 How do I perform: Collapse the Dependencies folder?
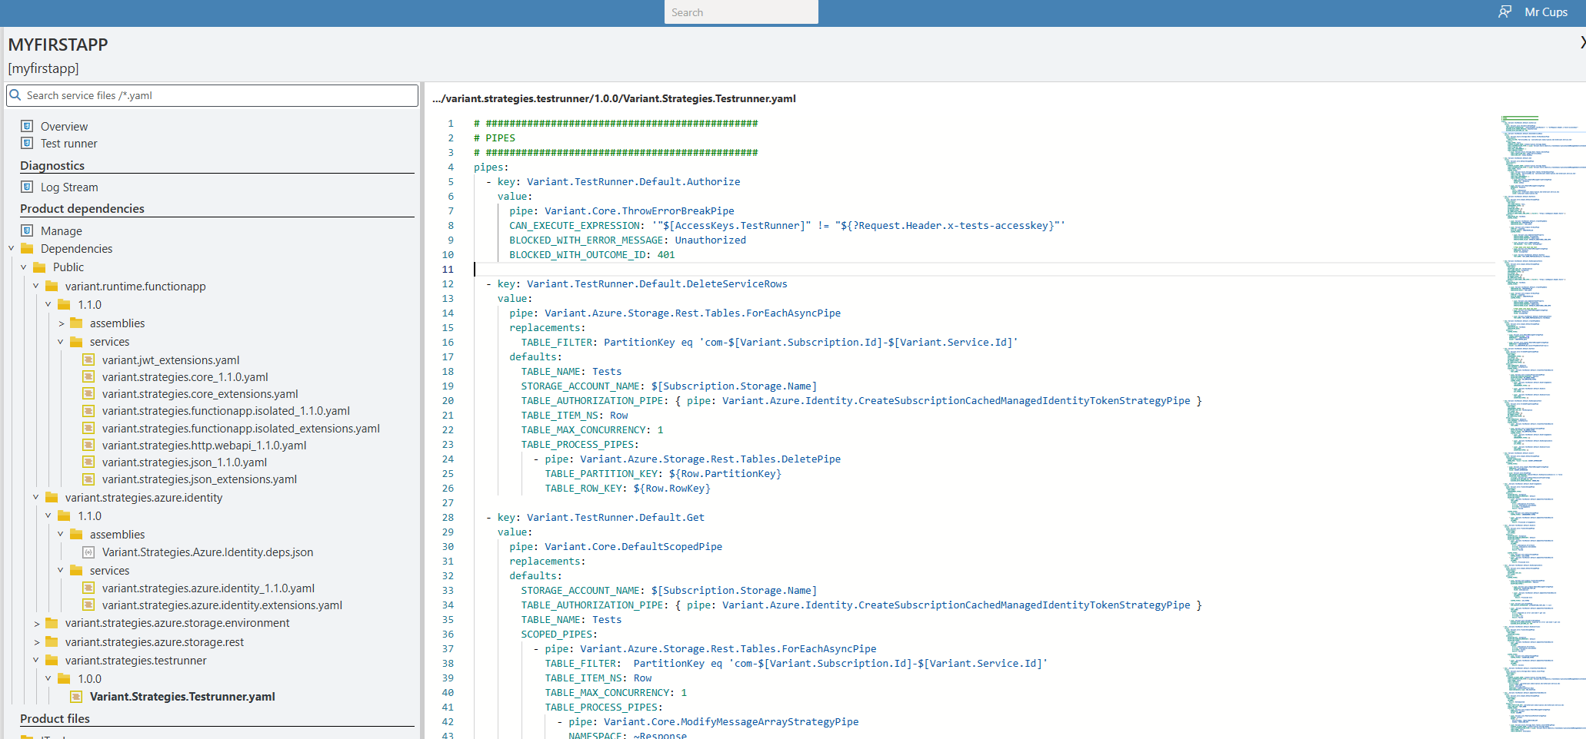click(12, 248)
